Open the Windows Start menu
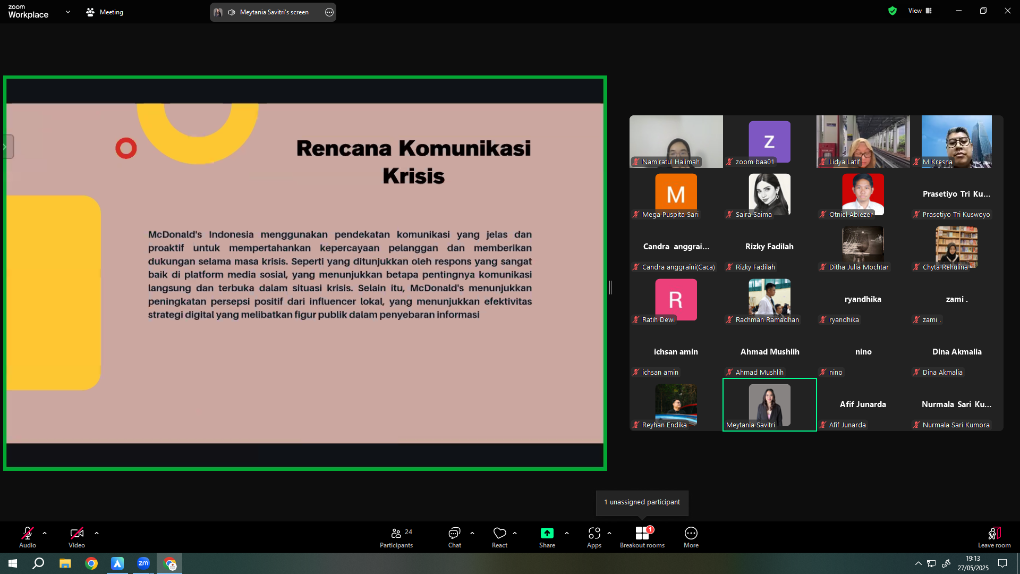 (x=13, y=563)
